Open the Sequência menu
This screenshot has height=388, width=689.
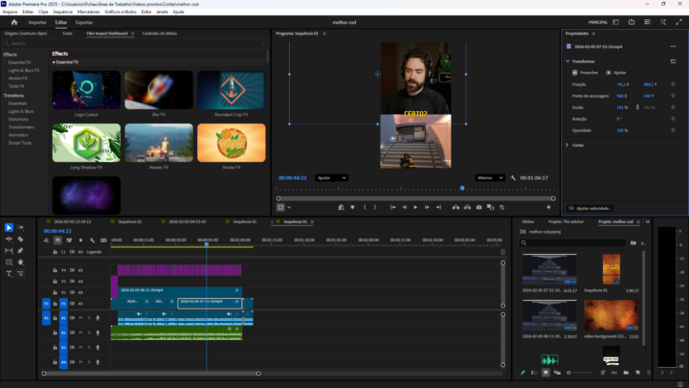click(x=62, y=11)
